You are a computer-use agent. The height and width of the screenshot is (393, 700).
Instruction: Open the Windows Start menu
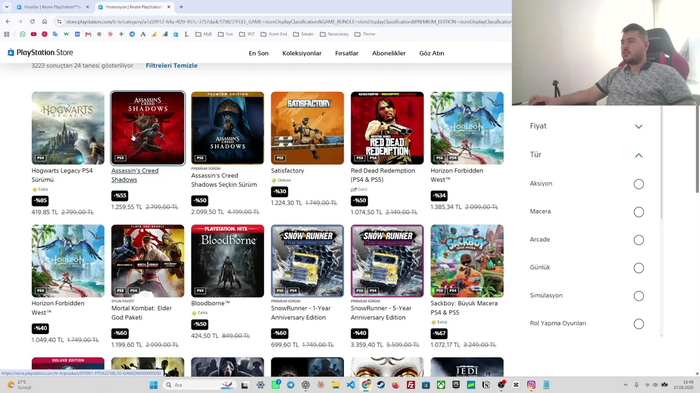(154, 385)
